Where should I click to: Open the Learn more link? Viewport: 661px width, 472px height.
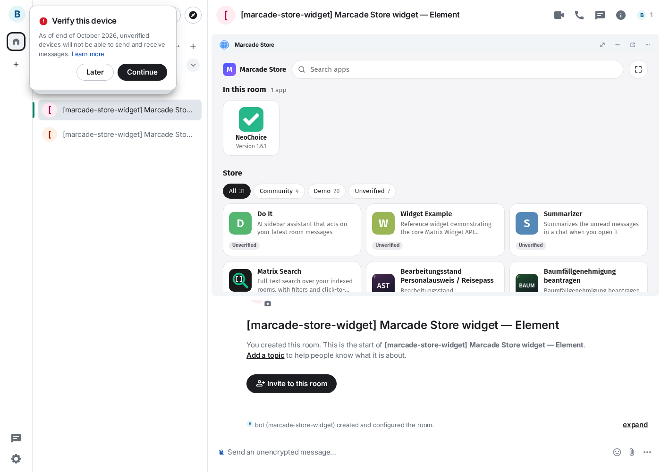(88, 54)
